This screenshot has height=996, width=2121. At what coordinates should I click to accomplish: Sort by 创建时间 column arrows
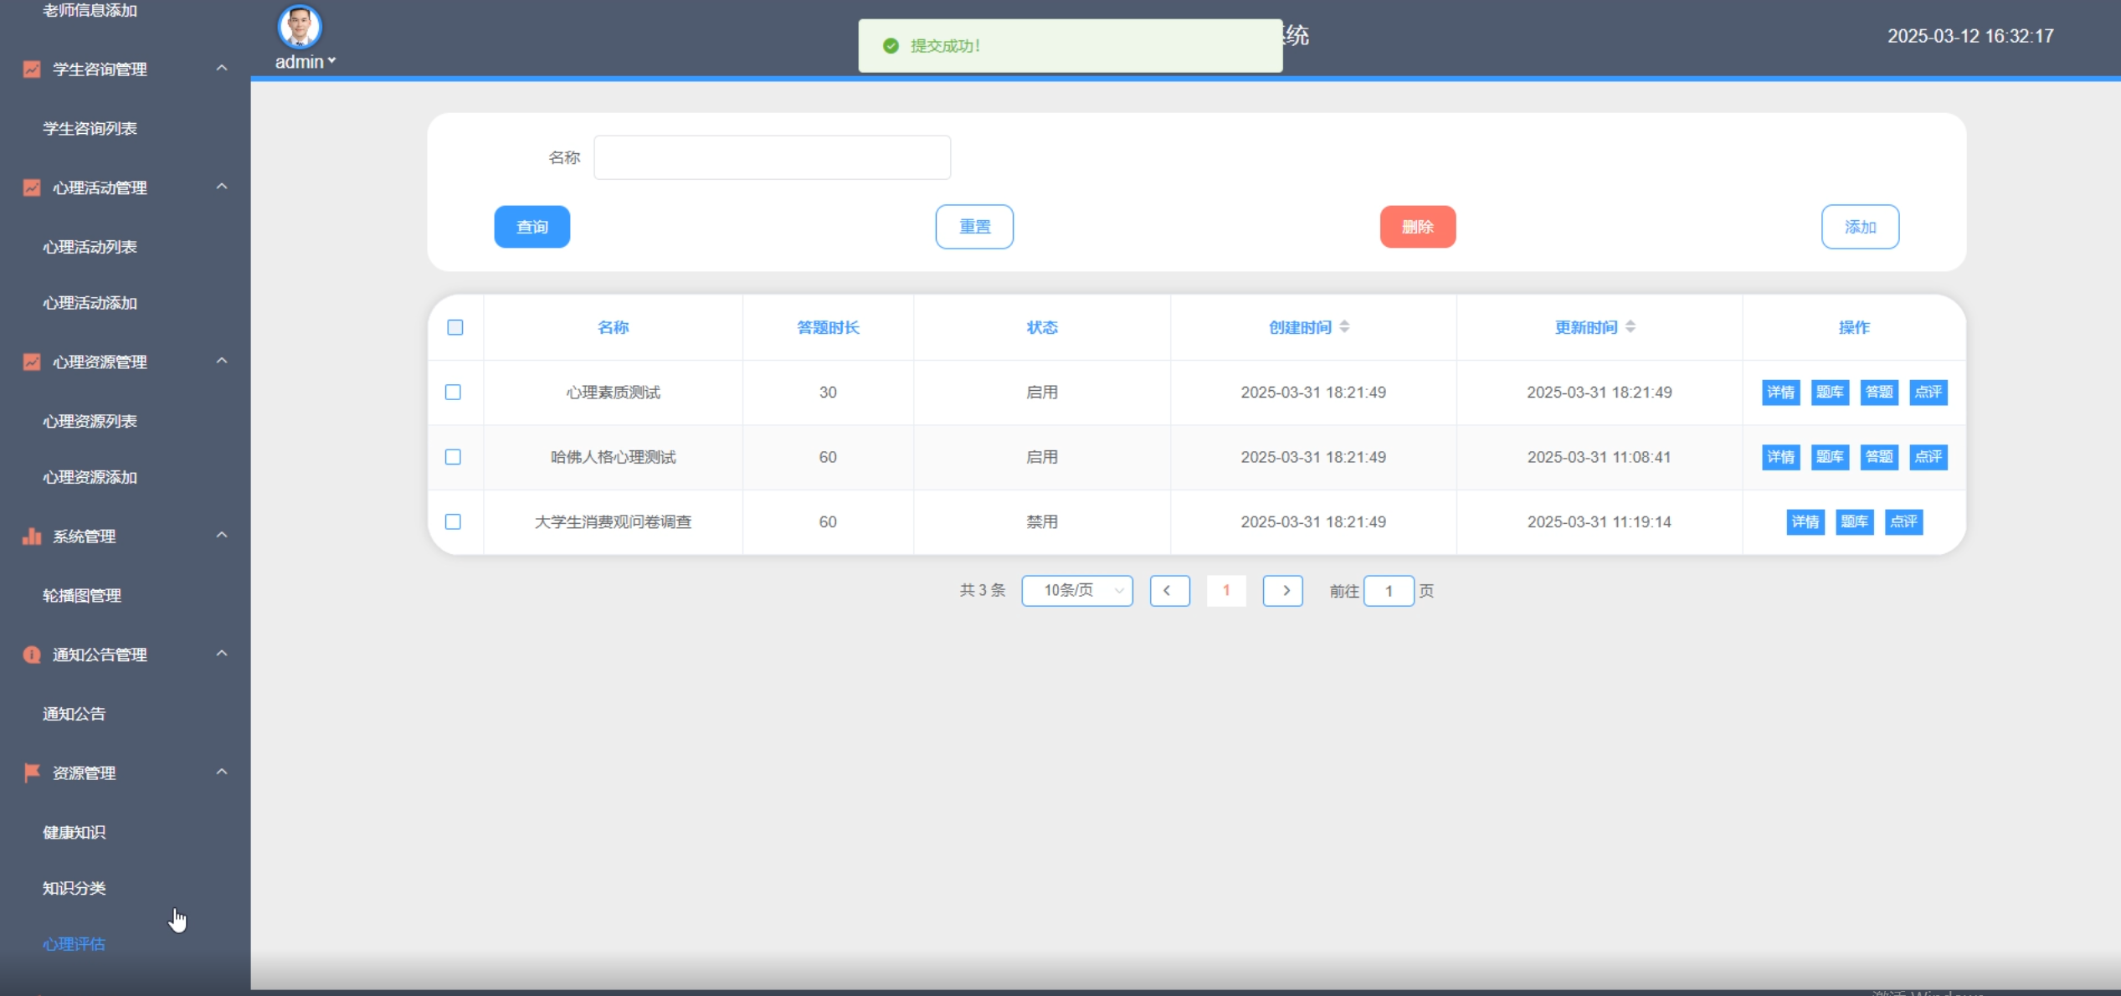click(1344, 327)
